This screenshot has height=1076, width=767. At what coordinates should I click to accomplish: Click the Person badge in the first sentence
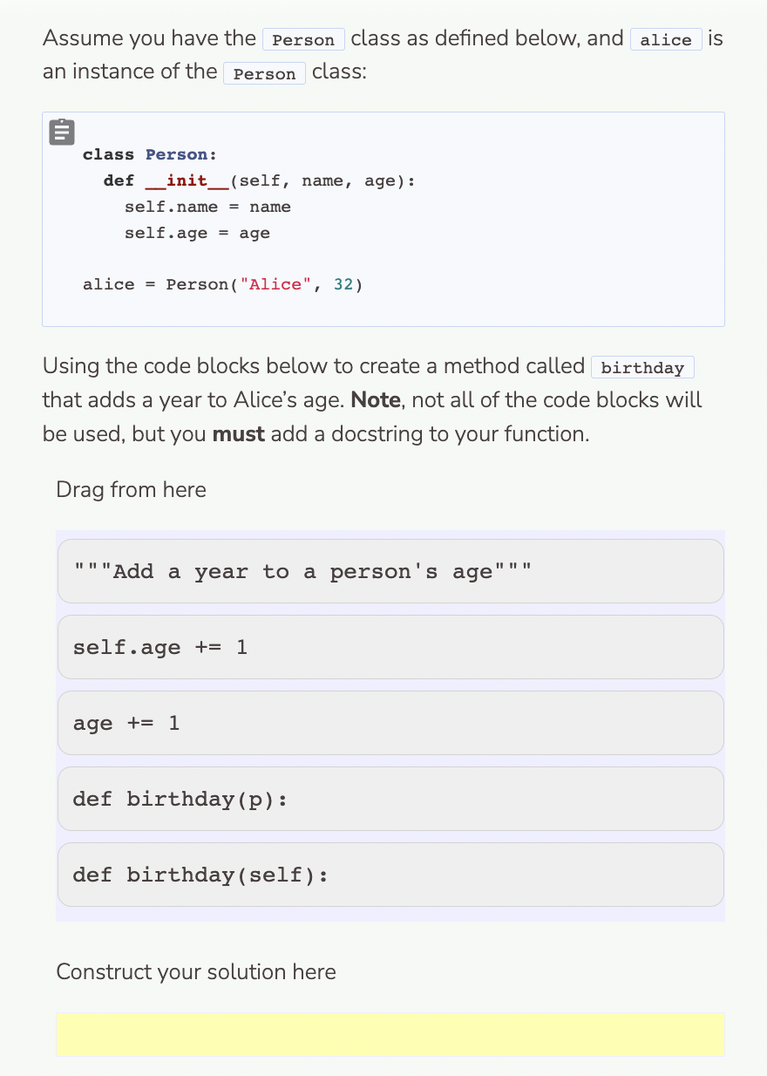(303, 39)
